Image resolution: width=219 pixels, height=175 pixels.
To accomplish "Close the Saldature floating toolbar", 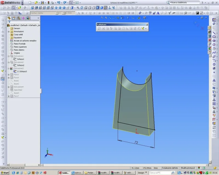I will tap(147, 24).
